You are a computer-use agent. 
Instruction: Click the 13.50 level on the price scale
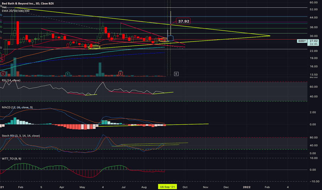click(314, 75)
